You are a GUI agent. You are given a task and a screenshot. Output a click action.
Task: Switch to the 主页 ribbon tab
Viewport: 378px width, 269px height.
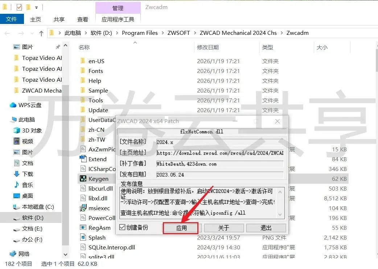[x=36, y=19]
